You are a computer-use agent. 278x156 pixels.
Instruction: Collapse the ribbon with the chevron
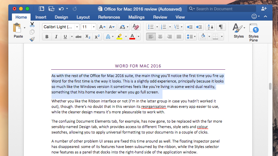265,16
